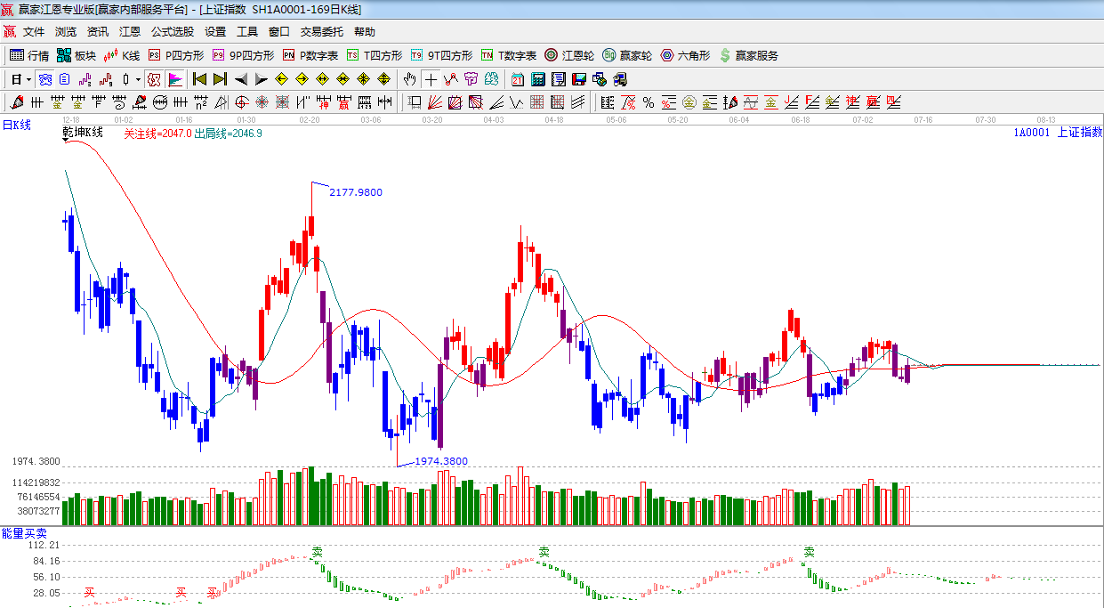Click the 行情 quotes button
This screenshot has height=608, width=1104.
click(29, 55)
